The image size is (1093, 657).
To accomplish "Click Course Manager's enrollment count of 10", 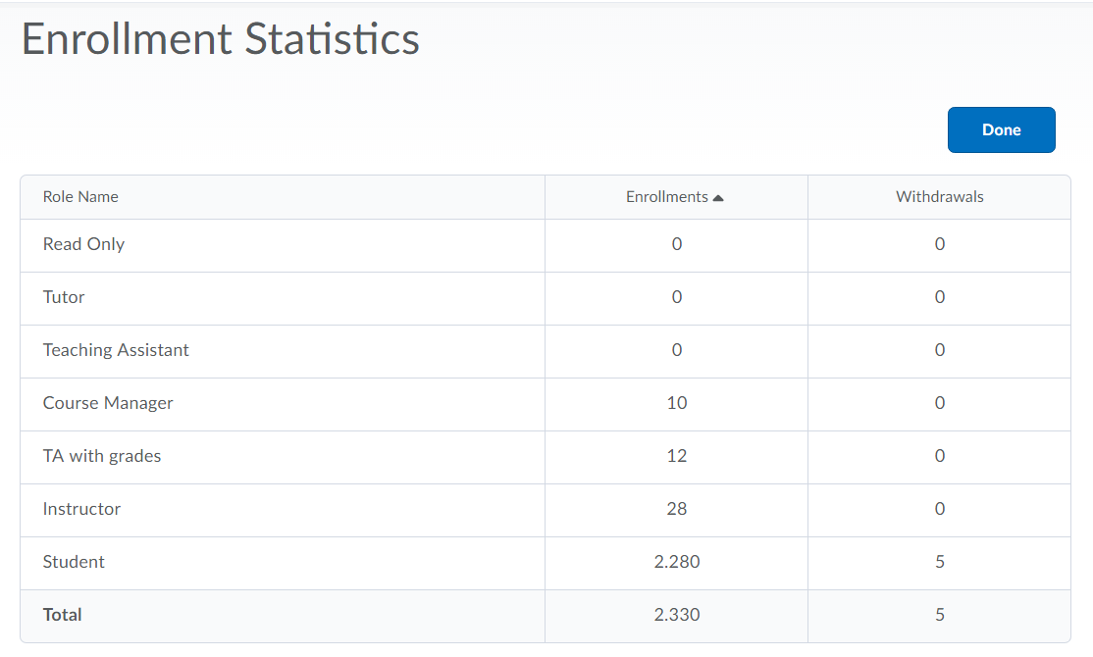I will 676,403.
